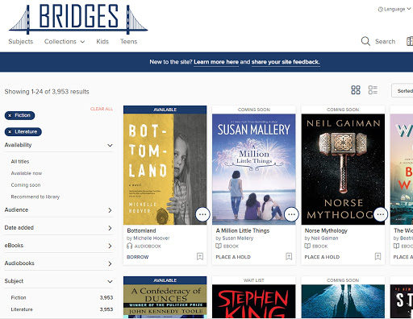Switch to grid view layout icon
Screen dimensions: 413x319
click(x=356, y=90)
